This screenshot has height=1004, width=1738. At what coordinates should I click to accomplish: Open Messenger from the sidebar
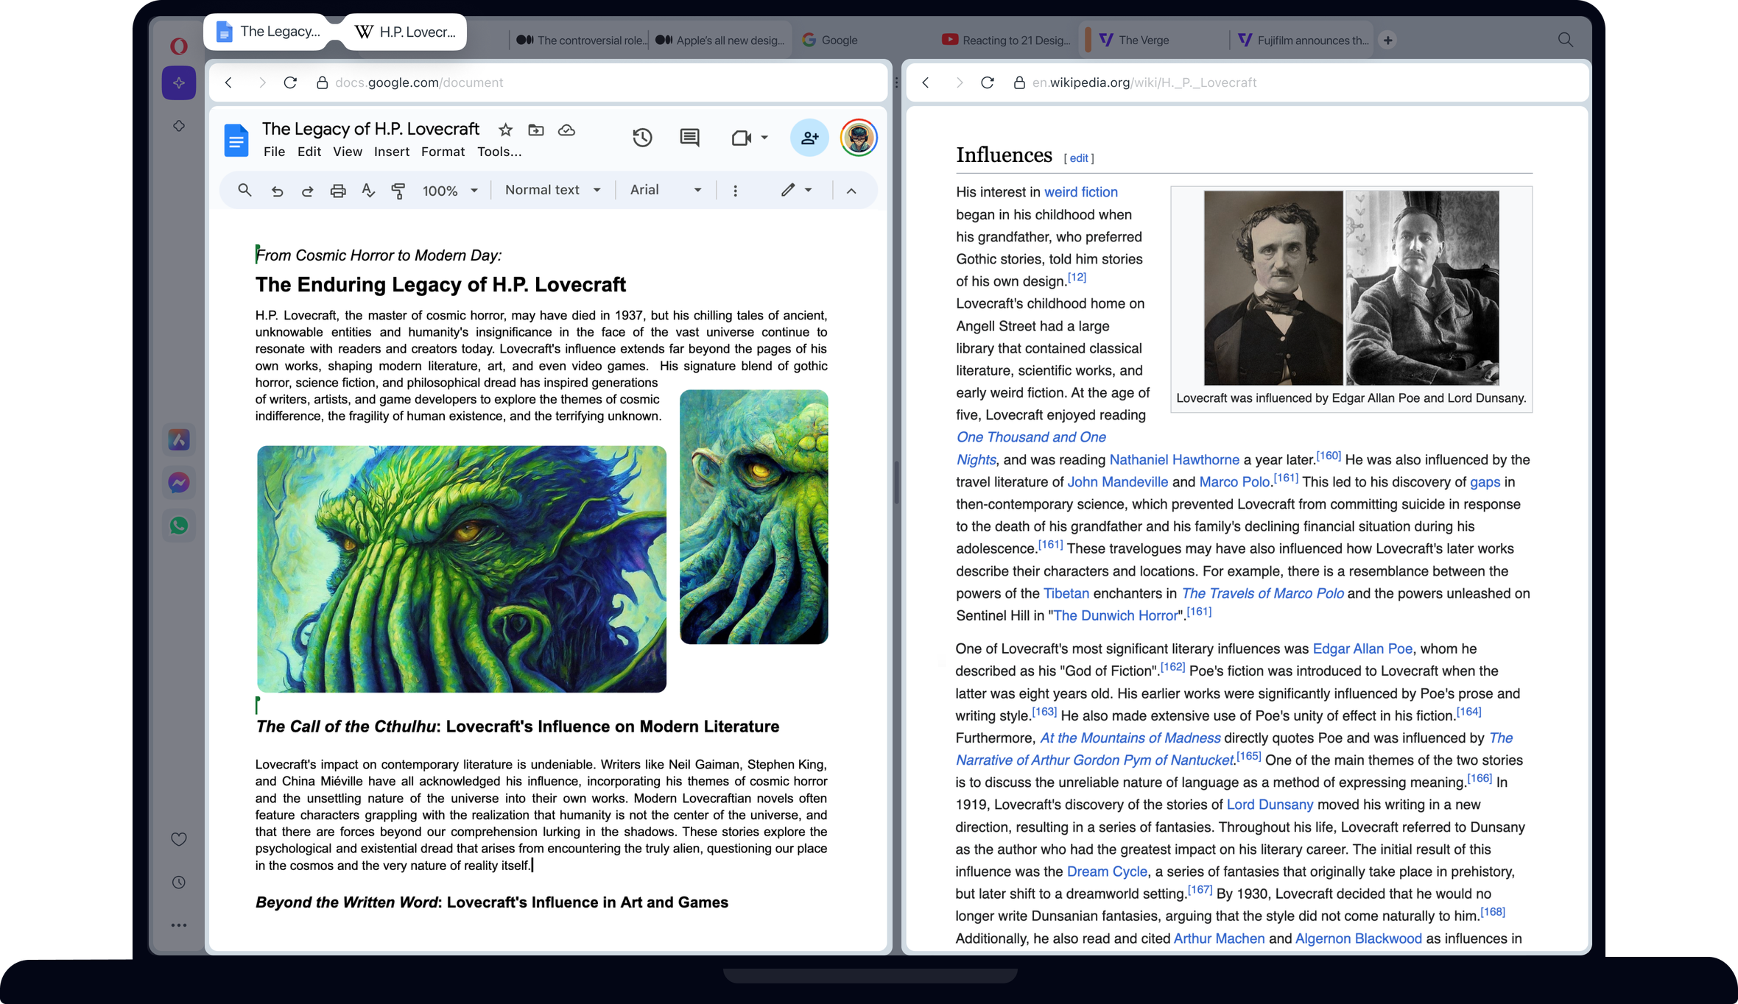click(179, 482)
